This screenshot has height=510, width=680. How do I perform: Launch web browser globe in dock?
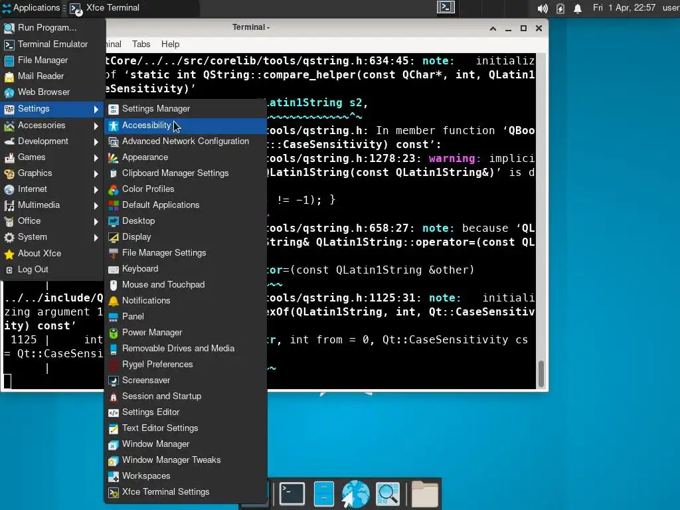click(355, 493)
